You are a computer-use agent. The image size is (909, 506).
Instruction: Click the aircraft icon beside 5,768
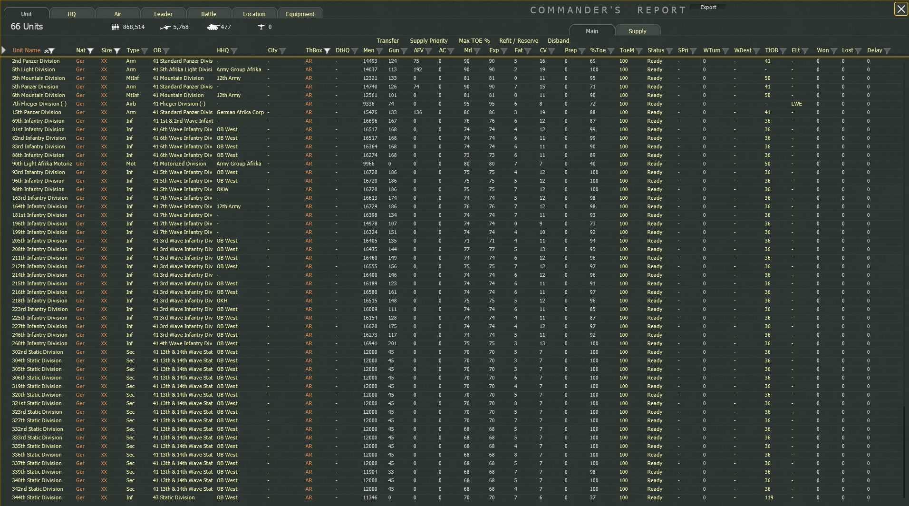165,27
